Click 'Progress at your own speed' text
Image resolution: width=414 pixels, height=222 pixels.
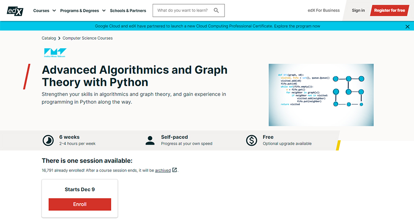187,144
